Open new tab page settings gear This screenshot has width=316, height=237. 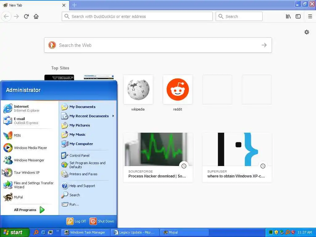click(x=307, y=32)
